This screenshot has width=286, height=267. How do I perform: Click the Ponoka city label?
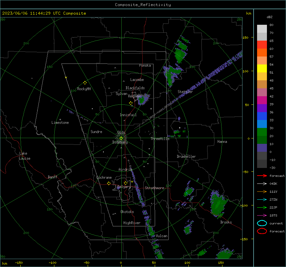point(145,65)
